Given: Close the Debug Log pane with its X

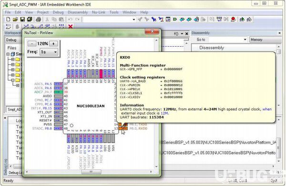Looking at the screenshot, I should (5, 118).
